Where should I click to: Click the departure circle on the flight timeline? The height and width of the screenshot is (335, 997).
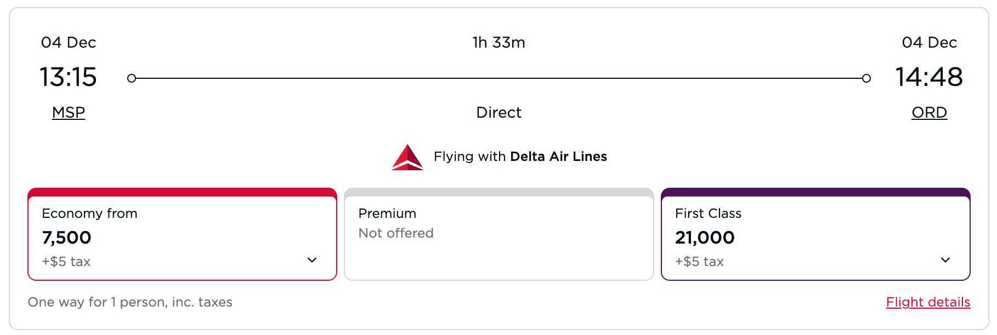pyautogui.click(x=132, y=78)
